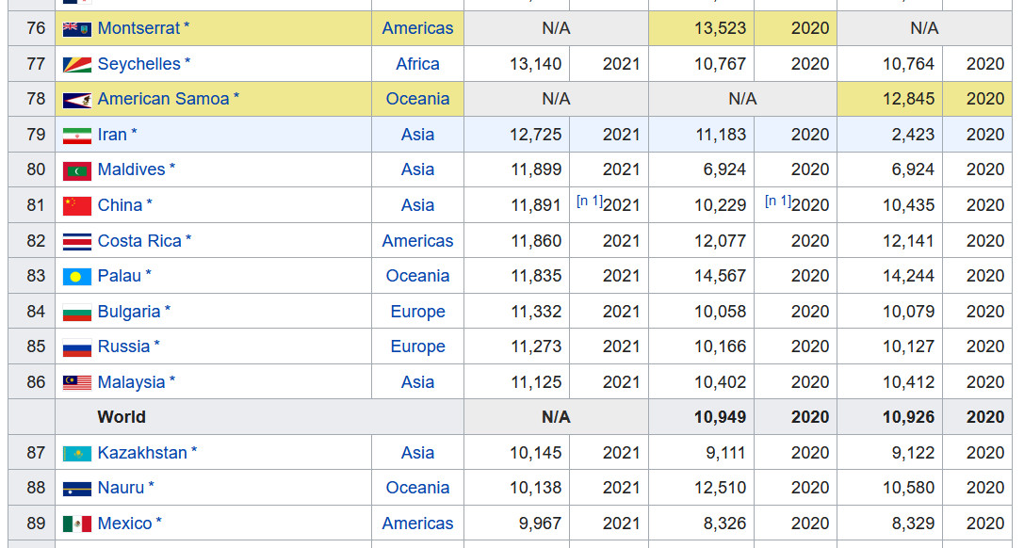Image resolution: width=1024 pixels, height=548 pixels.
Task: Click the Seychelles flag icon
Action: (76, 64)
